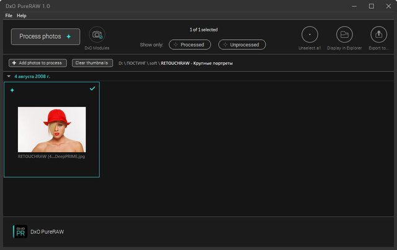The width and height of the screenshot is (397, 250).
Task: Click Add photos to process button
Action: click(38, 63)
